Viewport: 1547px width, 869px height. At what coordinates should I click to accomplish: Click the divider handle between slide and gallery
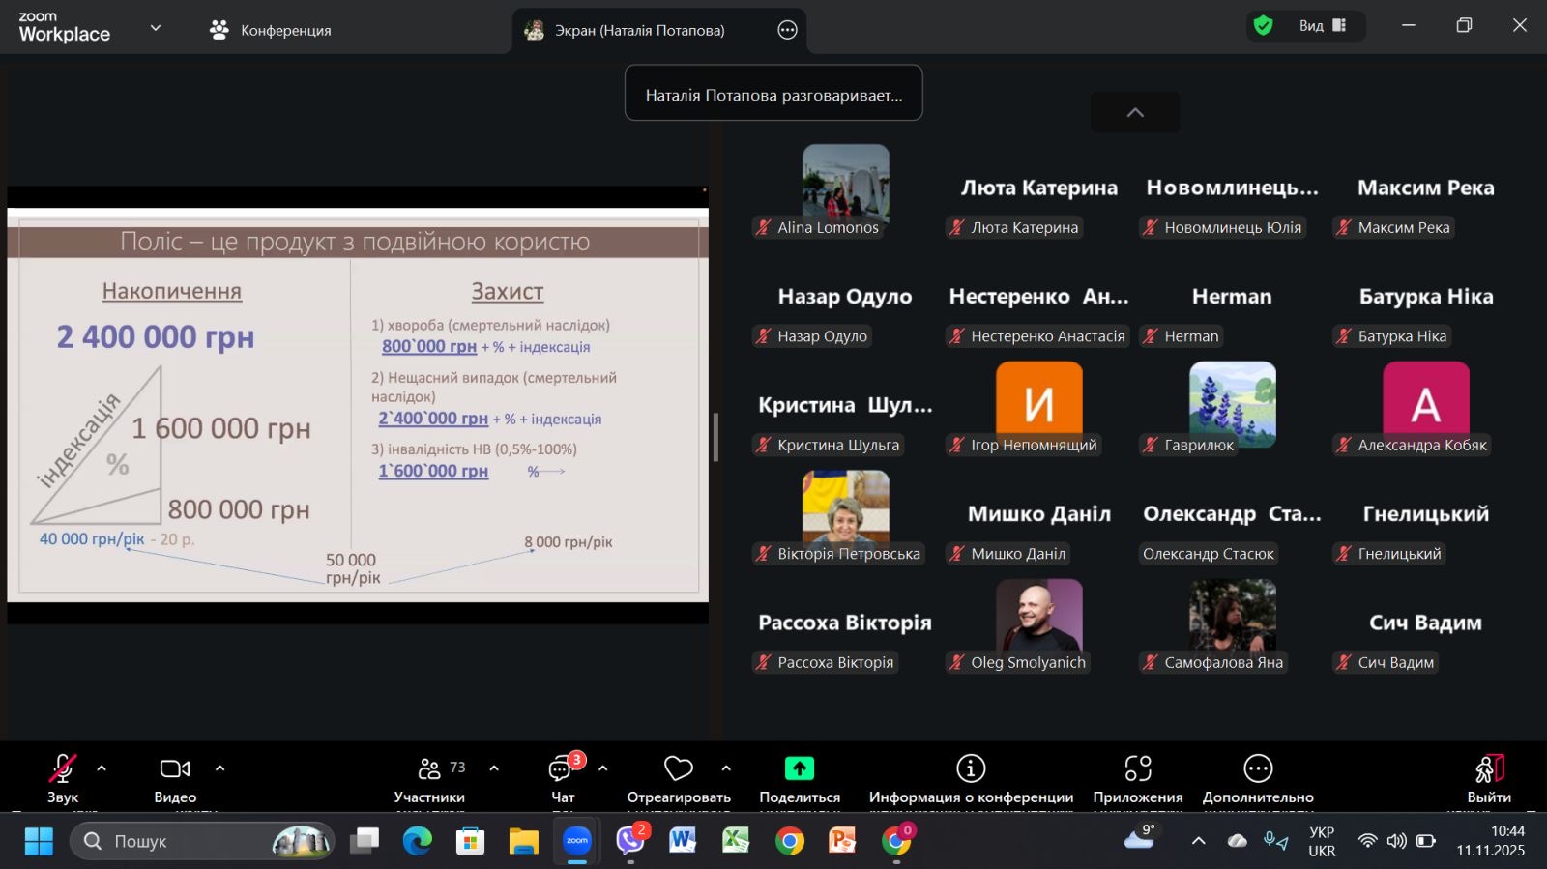point(715,437)
